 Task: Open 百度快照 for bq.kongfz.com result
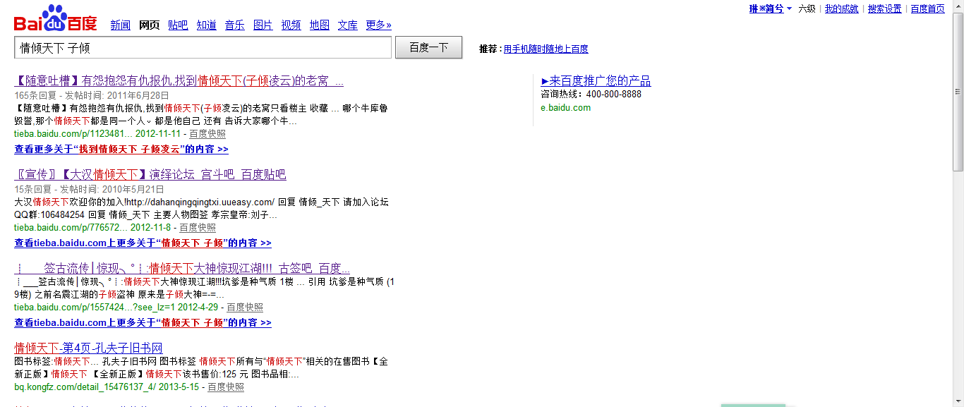pos(226,387)
